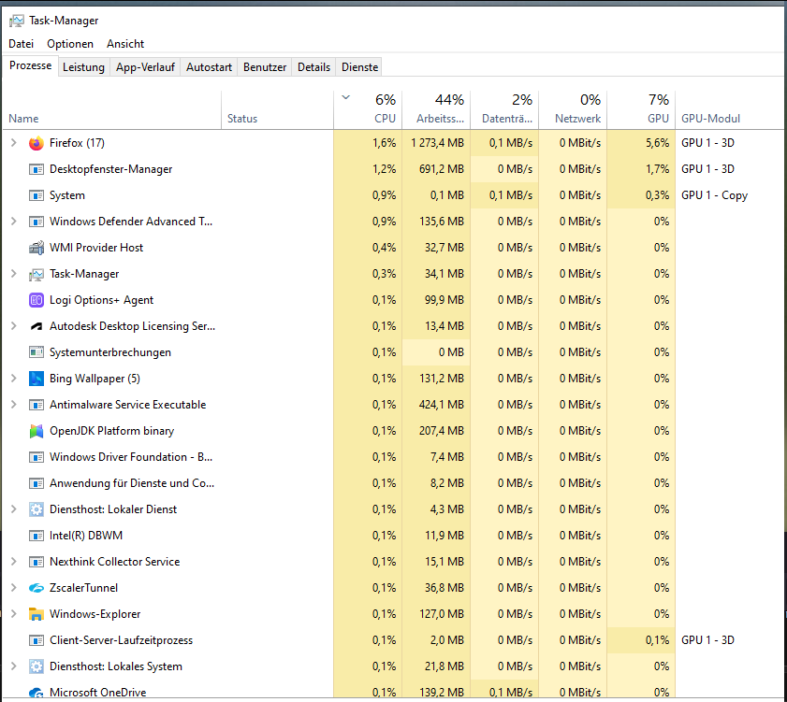The height and width of the screenshot is (702, 787).
Task: Switch to the Leistung tab
Action: [83, 67]
